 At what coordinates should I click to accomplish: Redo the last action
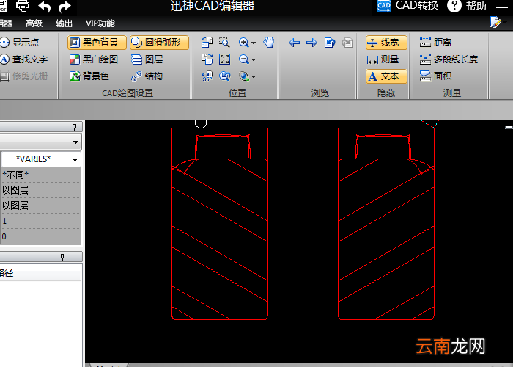click(x=64, y=7)
